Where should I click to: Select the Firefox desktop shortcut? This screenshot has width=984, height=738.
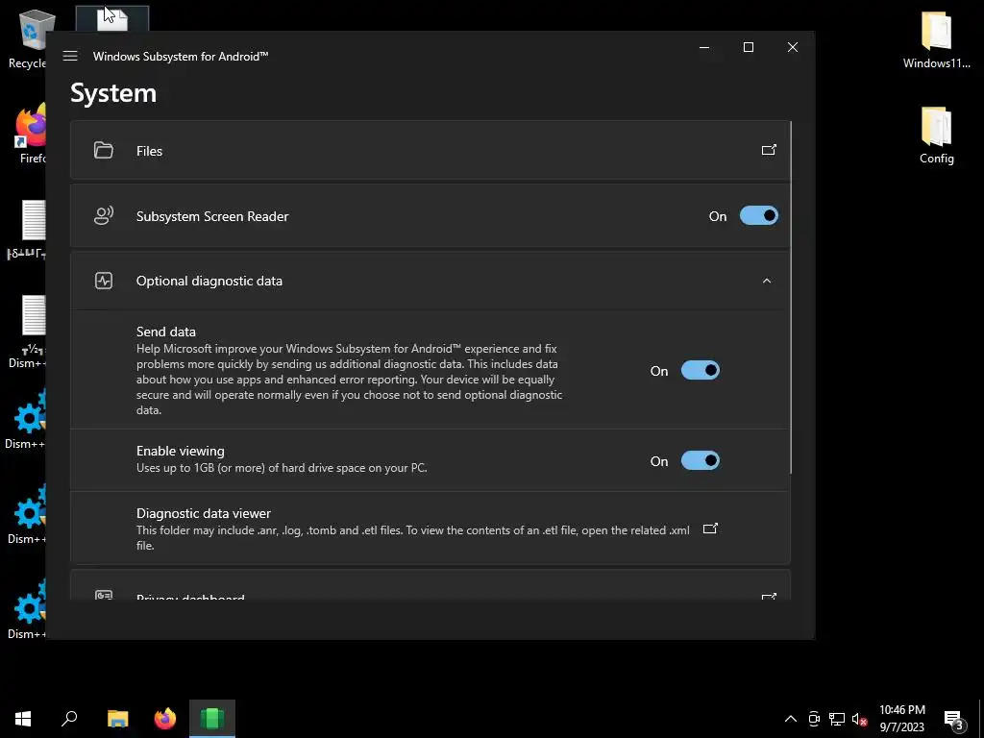pos(30,135)
